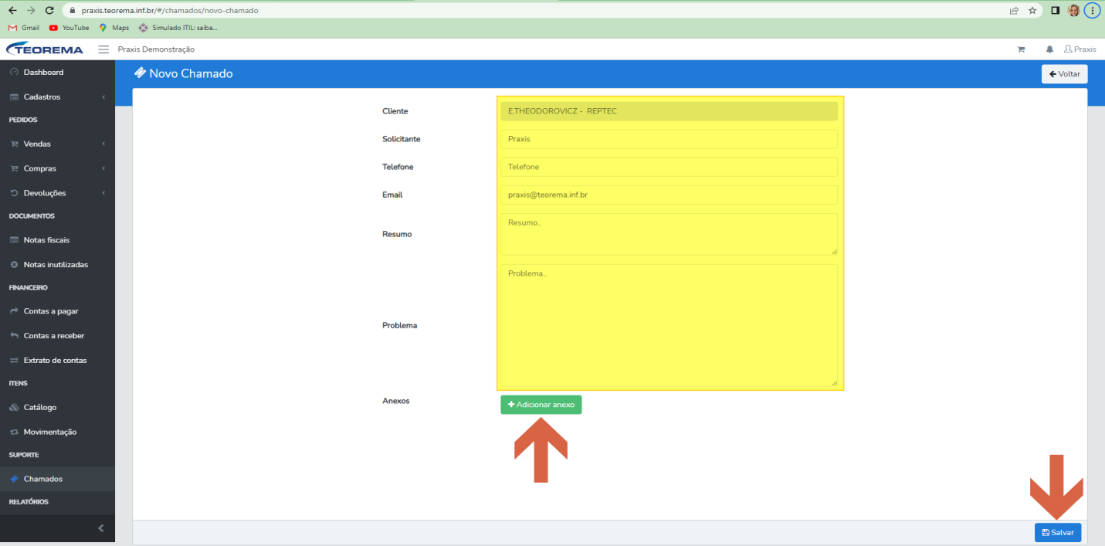
Task: Expand the Compras sidebar menu
Action: point(57,168)
